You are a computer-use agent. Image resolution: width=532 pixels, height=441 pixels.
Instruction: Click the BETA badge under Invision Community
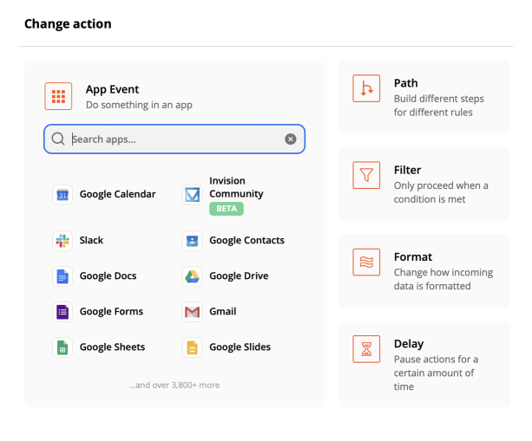coord(227,209)
